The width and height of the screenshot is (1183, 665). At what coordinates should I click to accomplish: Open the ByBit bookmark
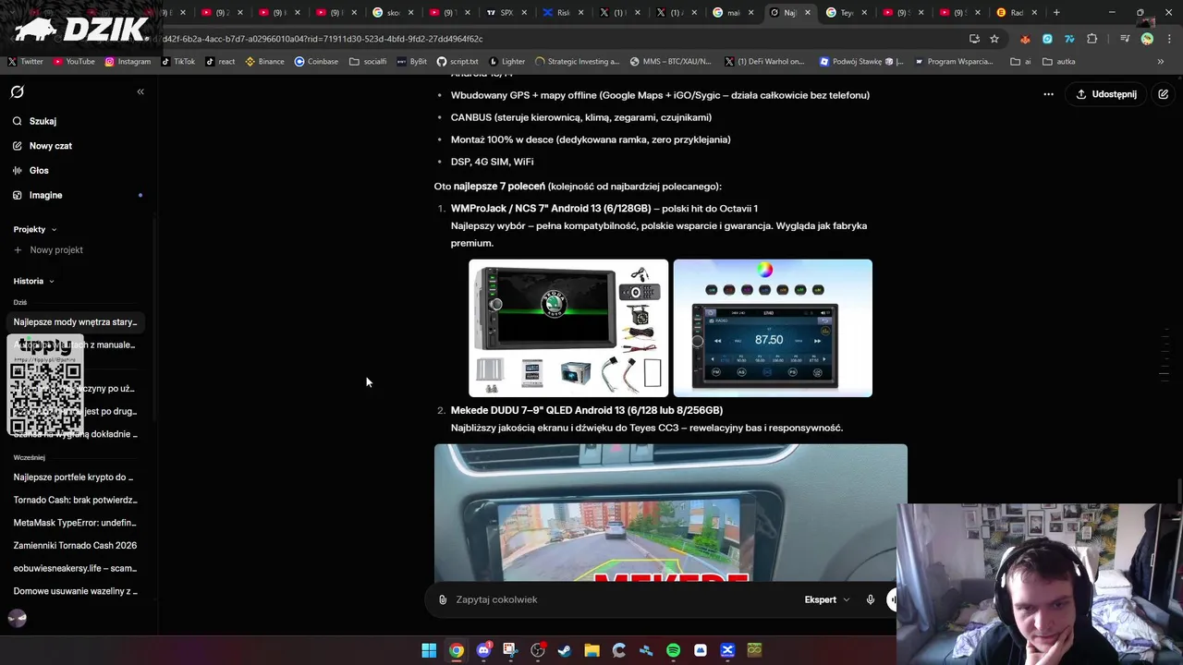tap(411, 62)
